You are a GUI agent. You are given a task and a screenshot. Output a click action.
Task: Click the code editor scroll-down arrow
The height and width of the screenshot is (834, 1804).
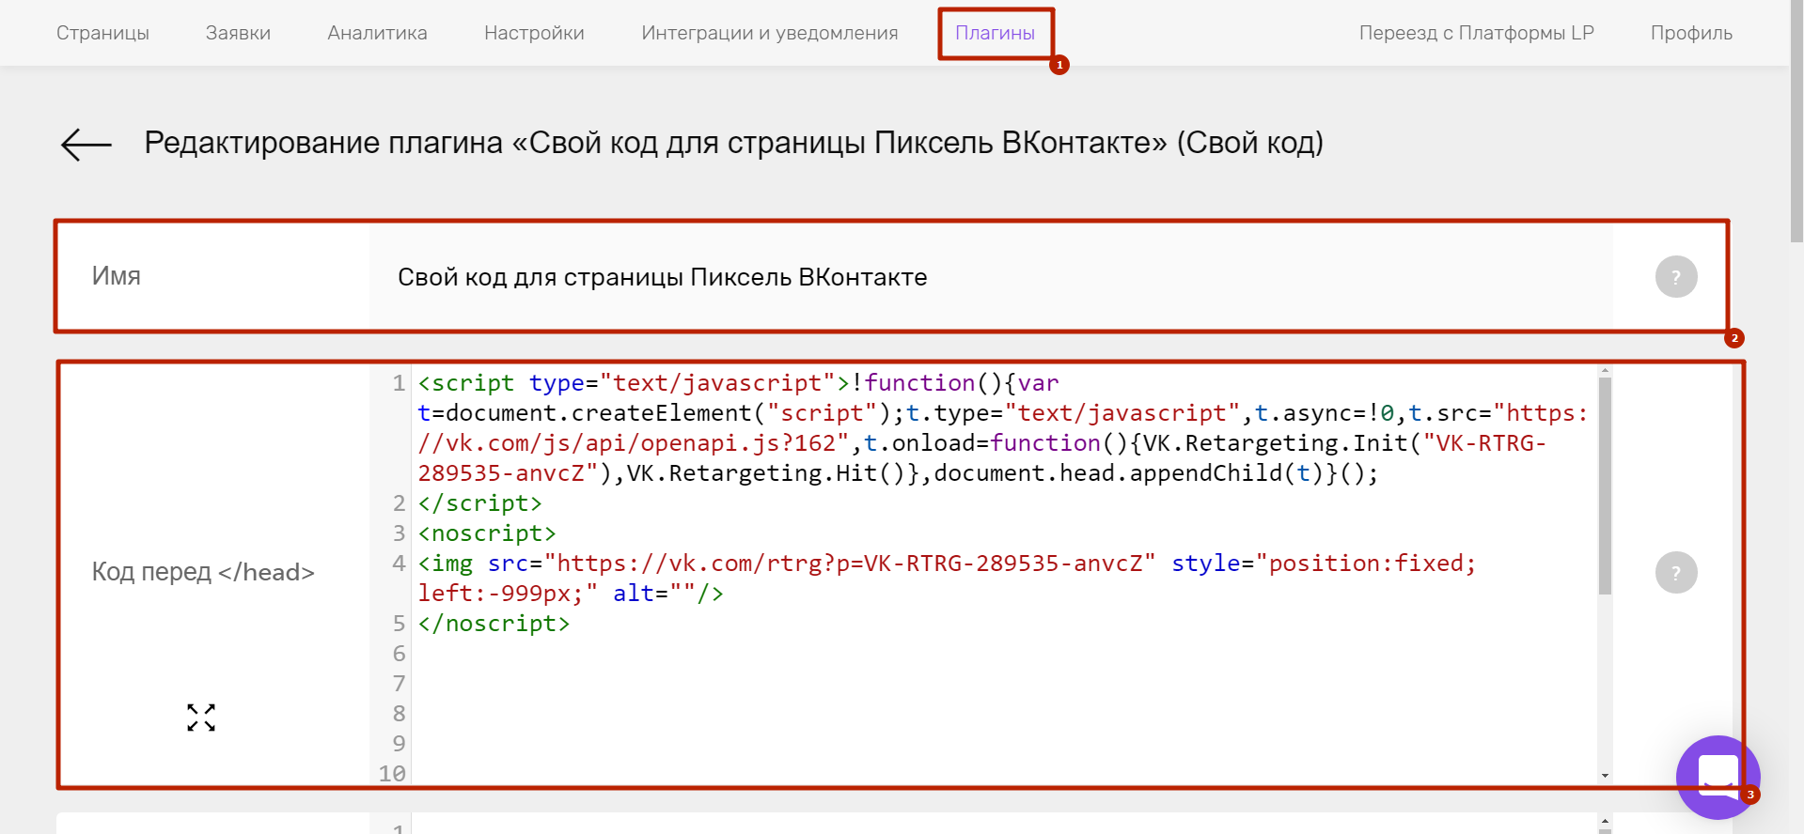pyautogui.click(x=1605, y=776)
